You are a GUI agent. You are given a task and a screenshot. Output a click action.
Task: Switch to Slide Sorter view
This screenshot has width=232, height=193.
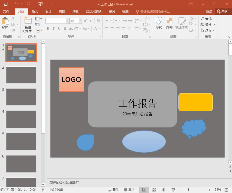[x=154, y=190]
